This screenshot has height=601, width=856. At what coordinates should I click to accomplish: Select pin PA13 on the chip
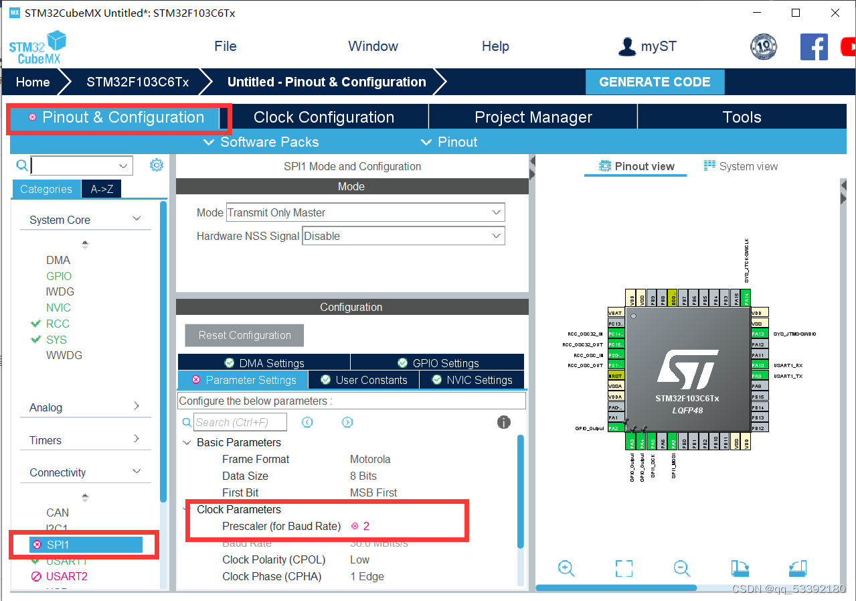758,334
